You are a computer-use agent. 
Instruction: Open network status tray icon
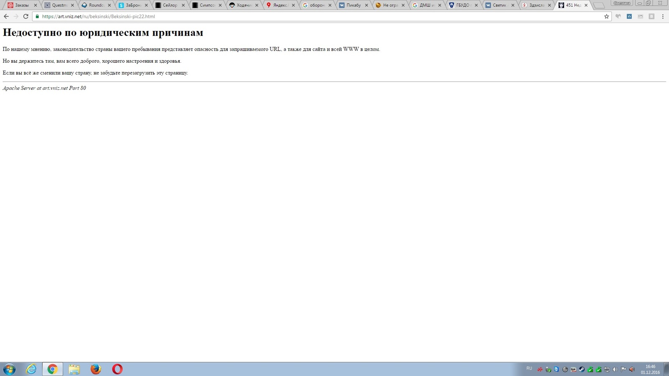[x=607, y=369]
